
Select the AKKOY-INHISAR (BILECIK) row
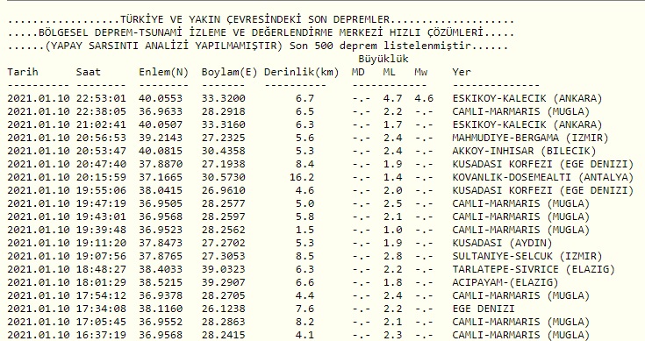[302, 151]
